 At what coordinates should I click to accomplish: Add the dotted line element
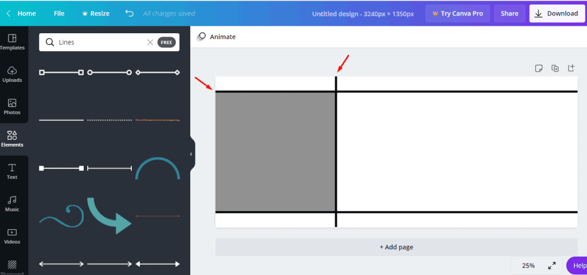[109, 120]
